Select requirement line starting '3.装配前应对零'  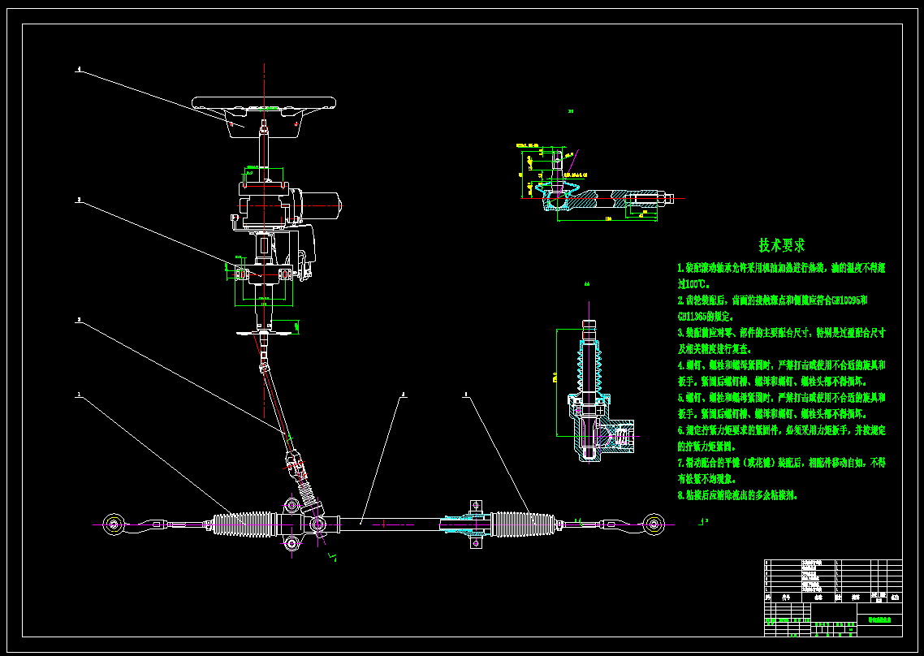781,333
